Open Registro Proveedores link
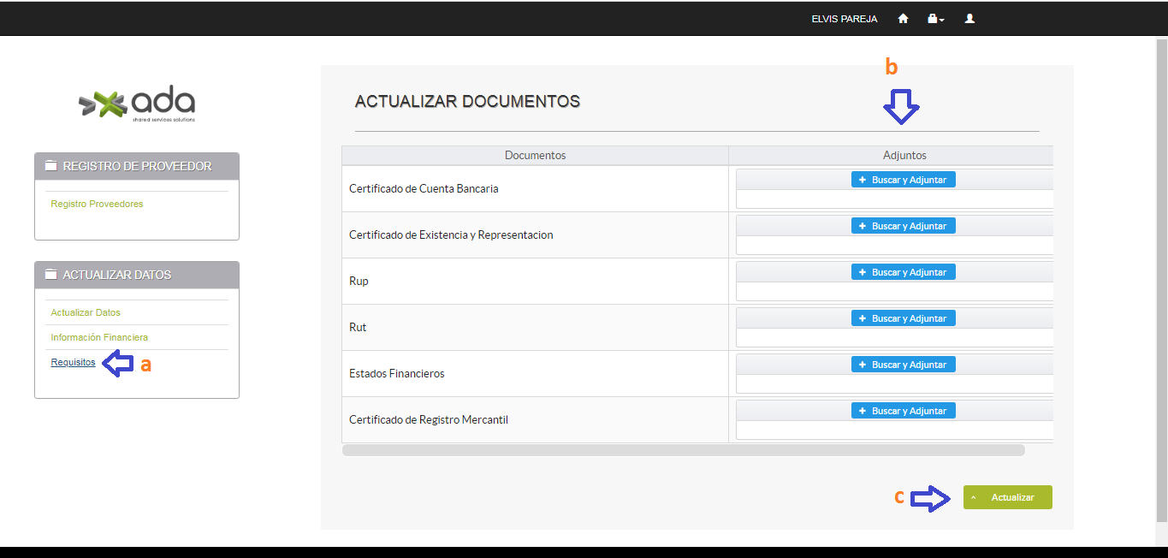 tap(97, 205)
